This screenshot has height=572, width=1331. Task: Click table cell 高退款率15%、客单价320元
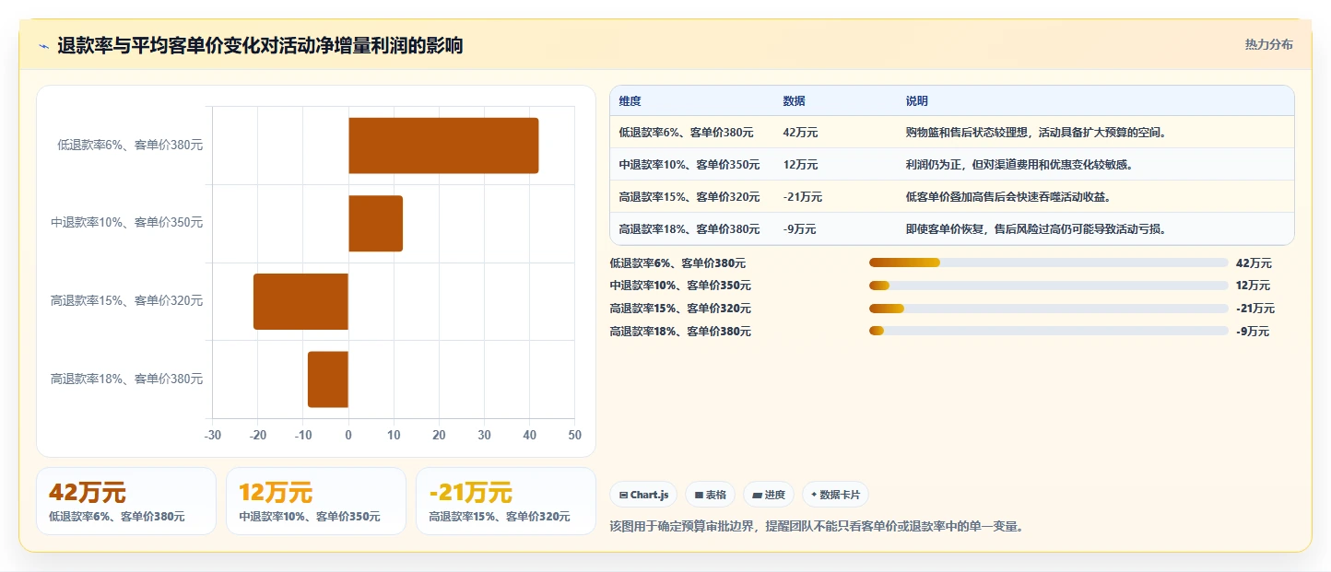[x=689, y=197]
